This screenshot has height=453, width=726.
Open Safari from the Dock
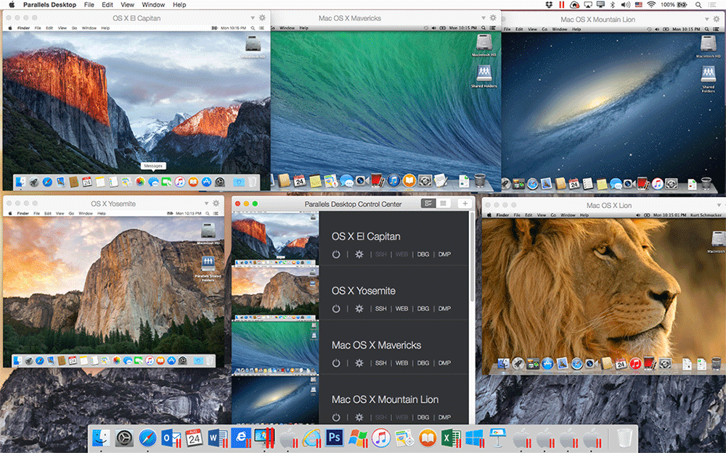pos(147,438)
